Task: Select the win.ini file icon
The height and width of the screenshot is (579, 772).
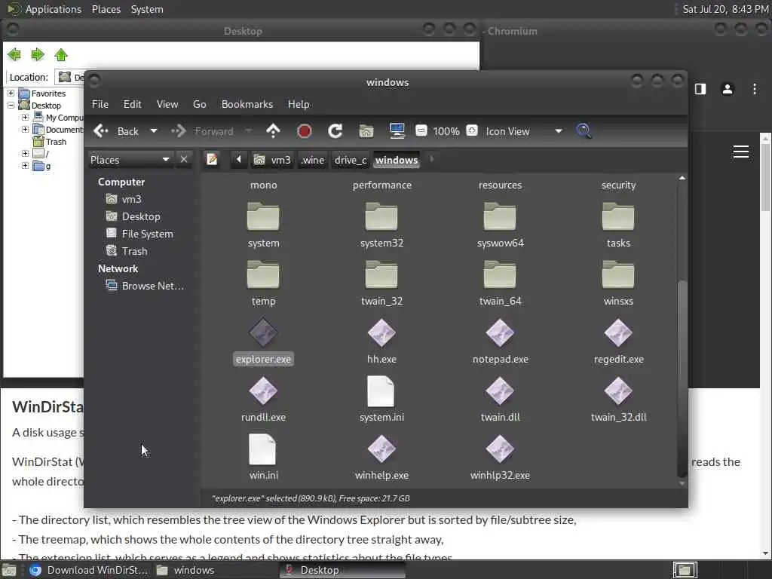Action: 262,449
